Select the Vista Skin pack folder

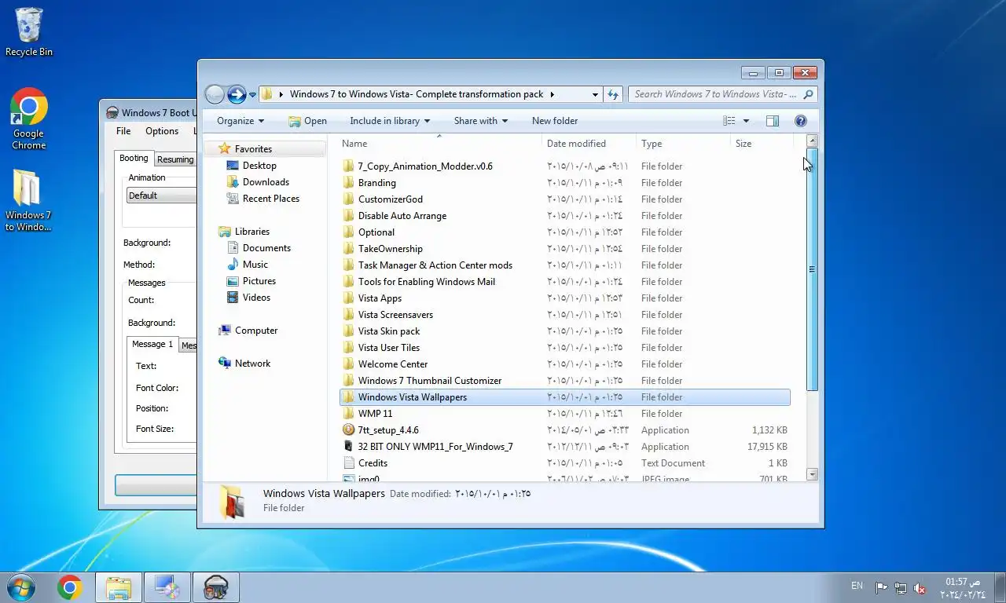[564, 331]
